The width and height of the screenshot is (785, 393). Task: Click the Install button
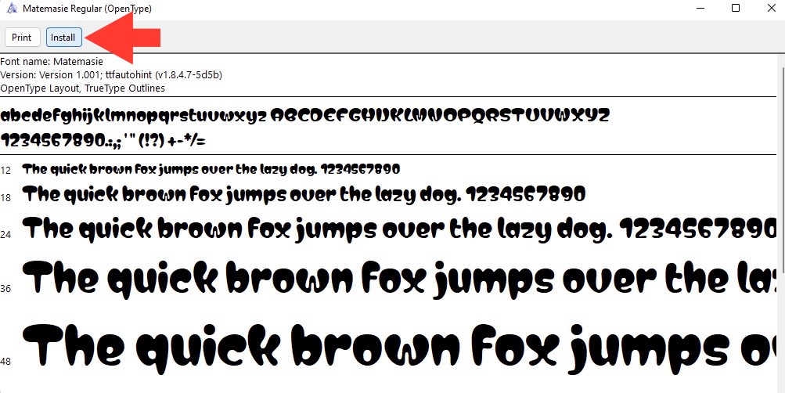tap(63, 38)
